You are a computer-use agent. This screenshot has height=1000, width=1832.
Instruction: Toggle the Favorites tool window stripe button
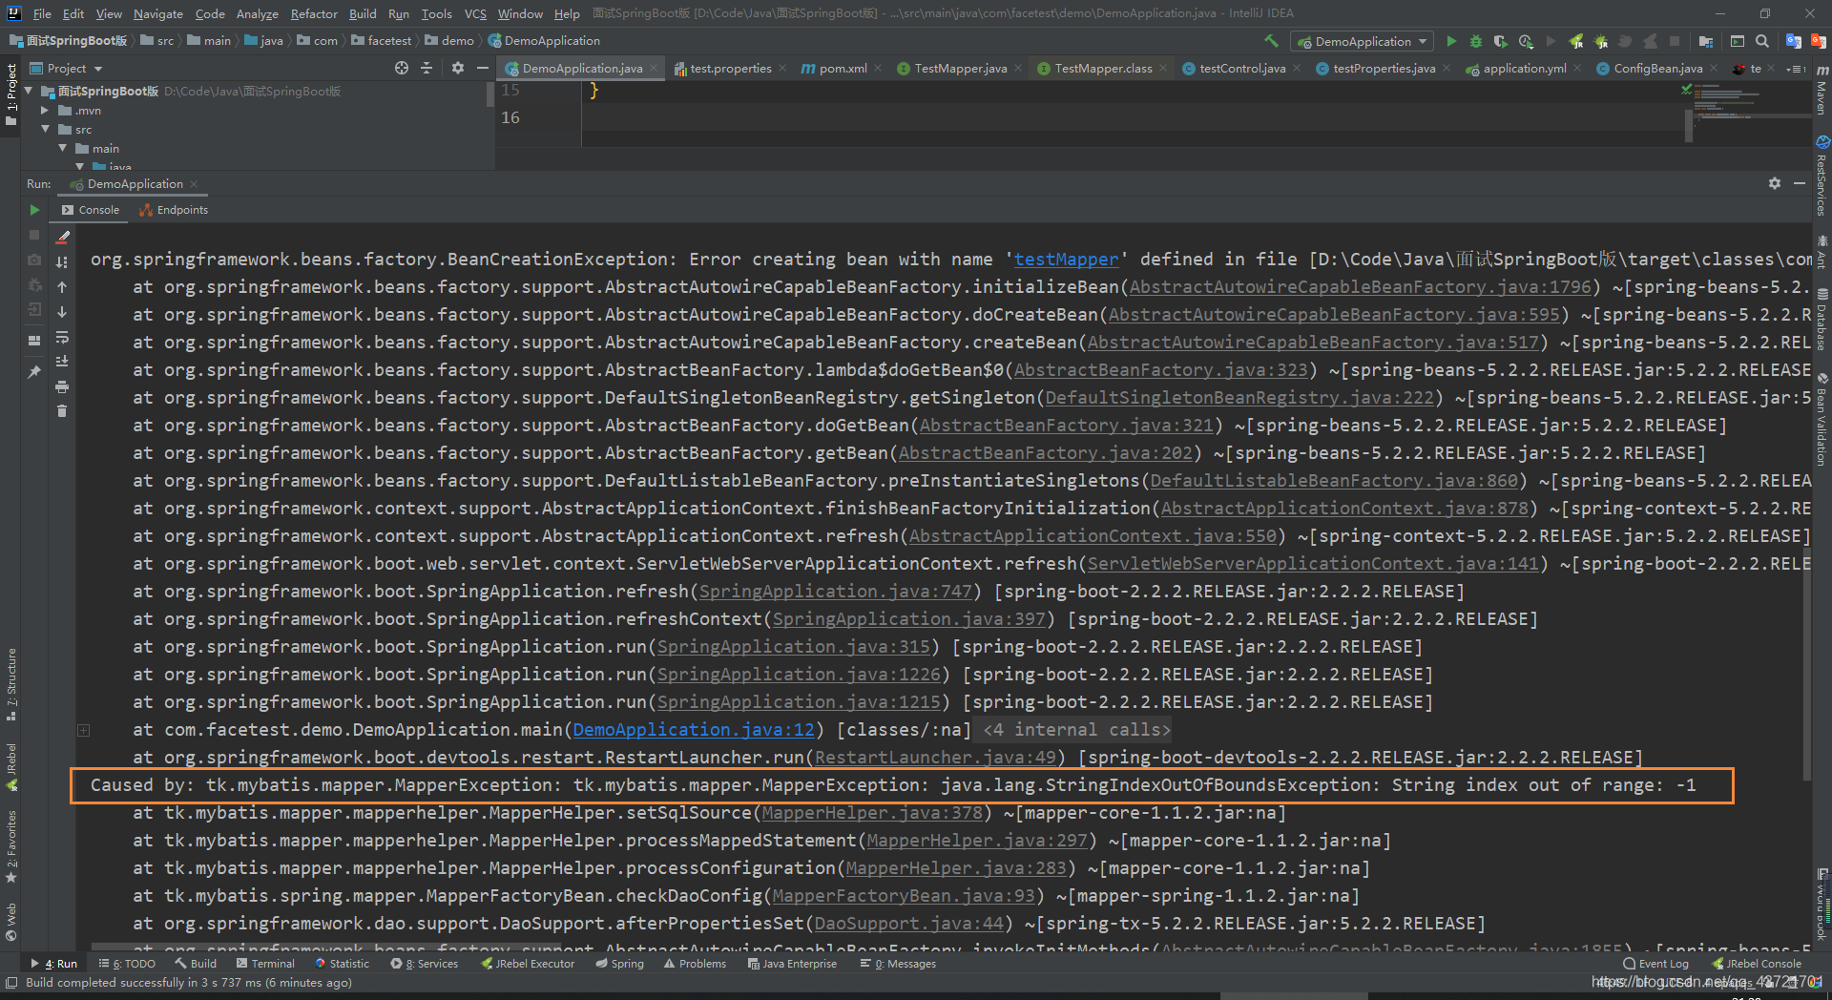[10, 846]
